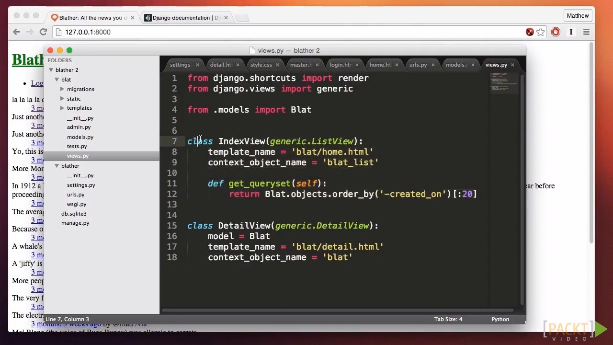Click the browser back arrow
The image size is (613, 345).
coord(17,32)
